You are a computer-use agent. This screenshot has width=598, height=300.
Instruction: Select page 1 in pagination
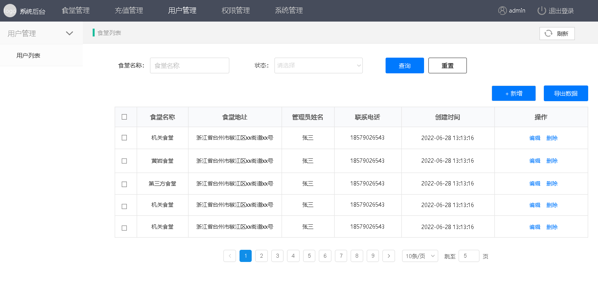[x=245, y=256]
